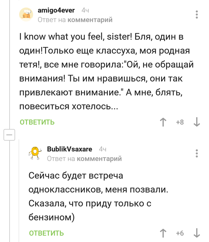Open three-dot menu on amigo4ever's comment

(x=196, y=15)
